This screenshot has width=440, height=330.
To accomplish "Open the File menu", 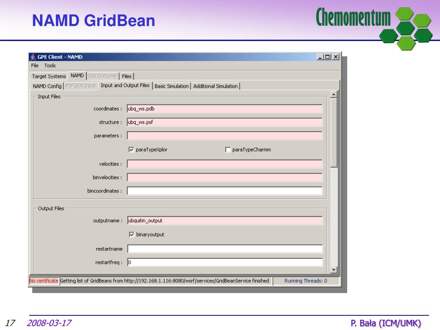I will point(35,65).
